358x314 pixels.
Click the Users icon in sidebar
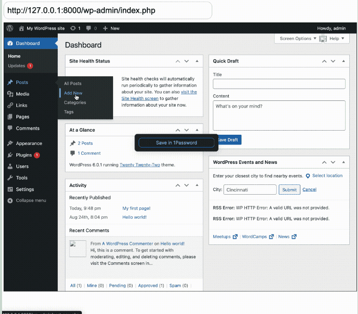coord(10,166)
